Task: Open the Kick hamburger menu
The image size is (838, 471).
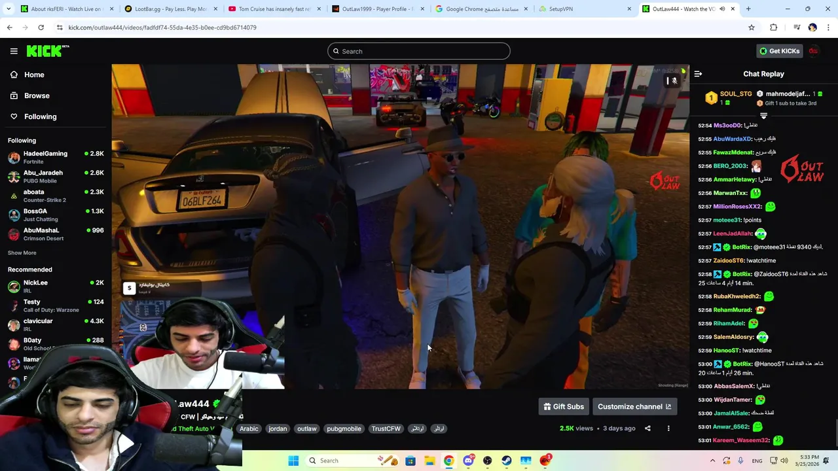Action: coord(14,51)
